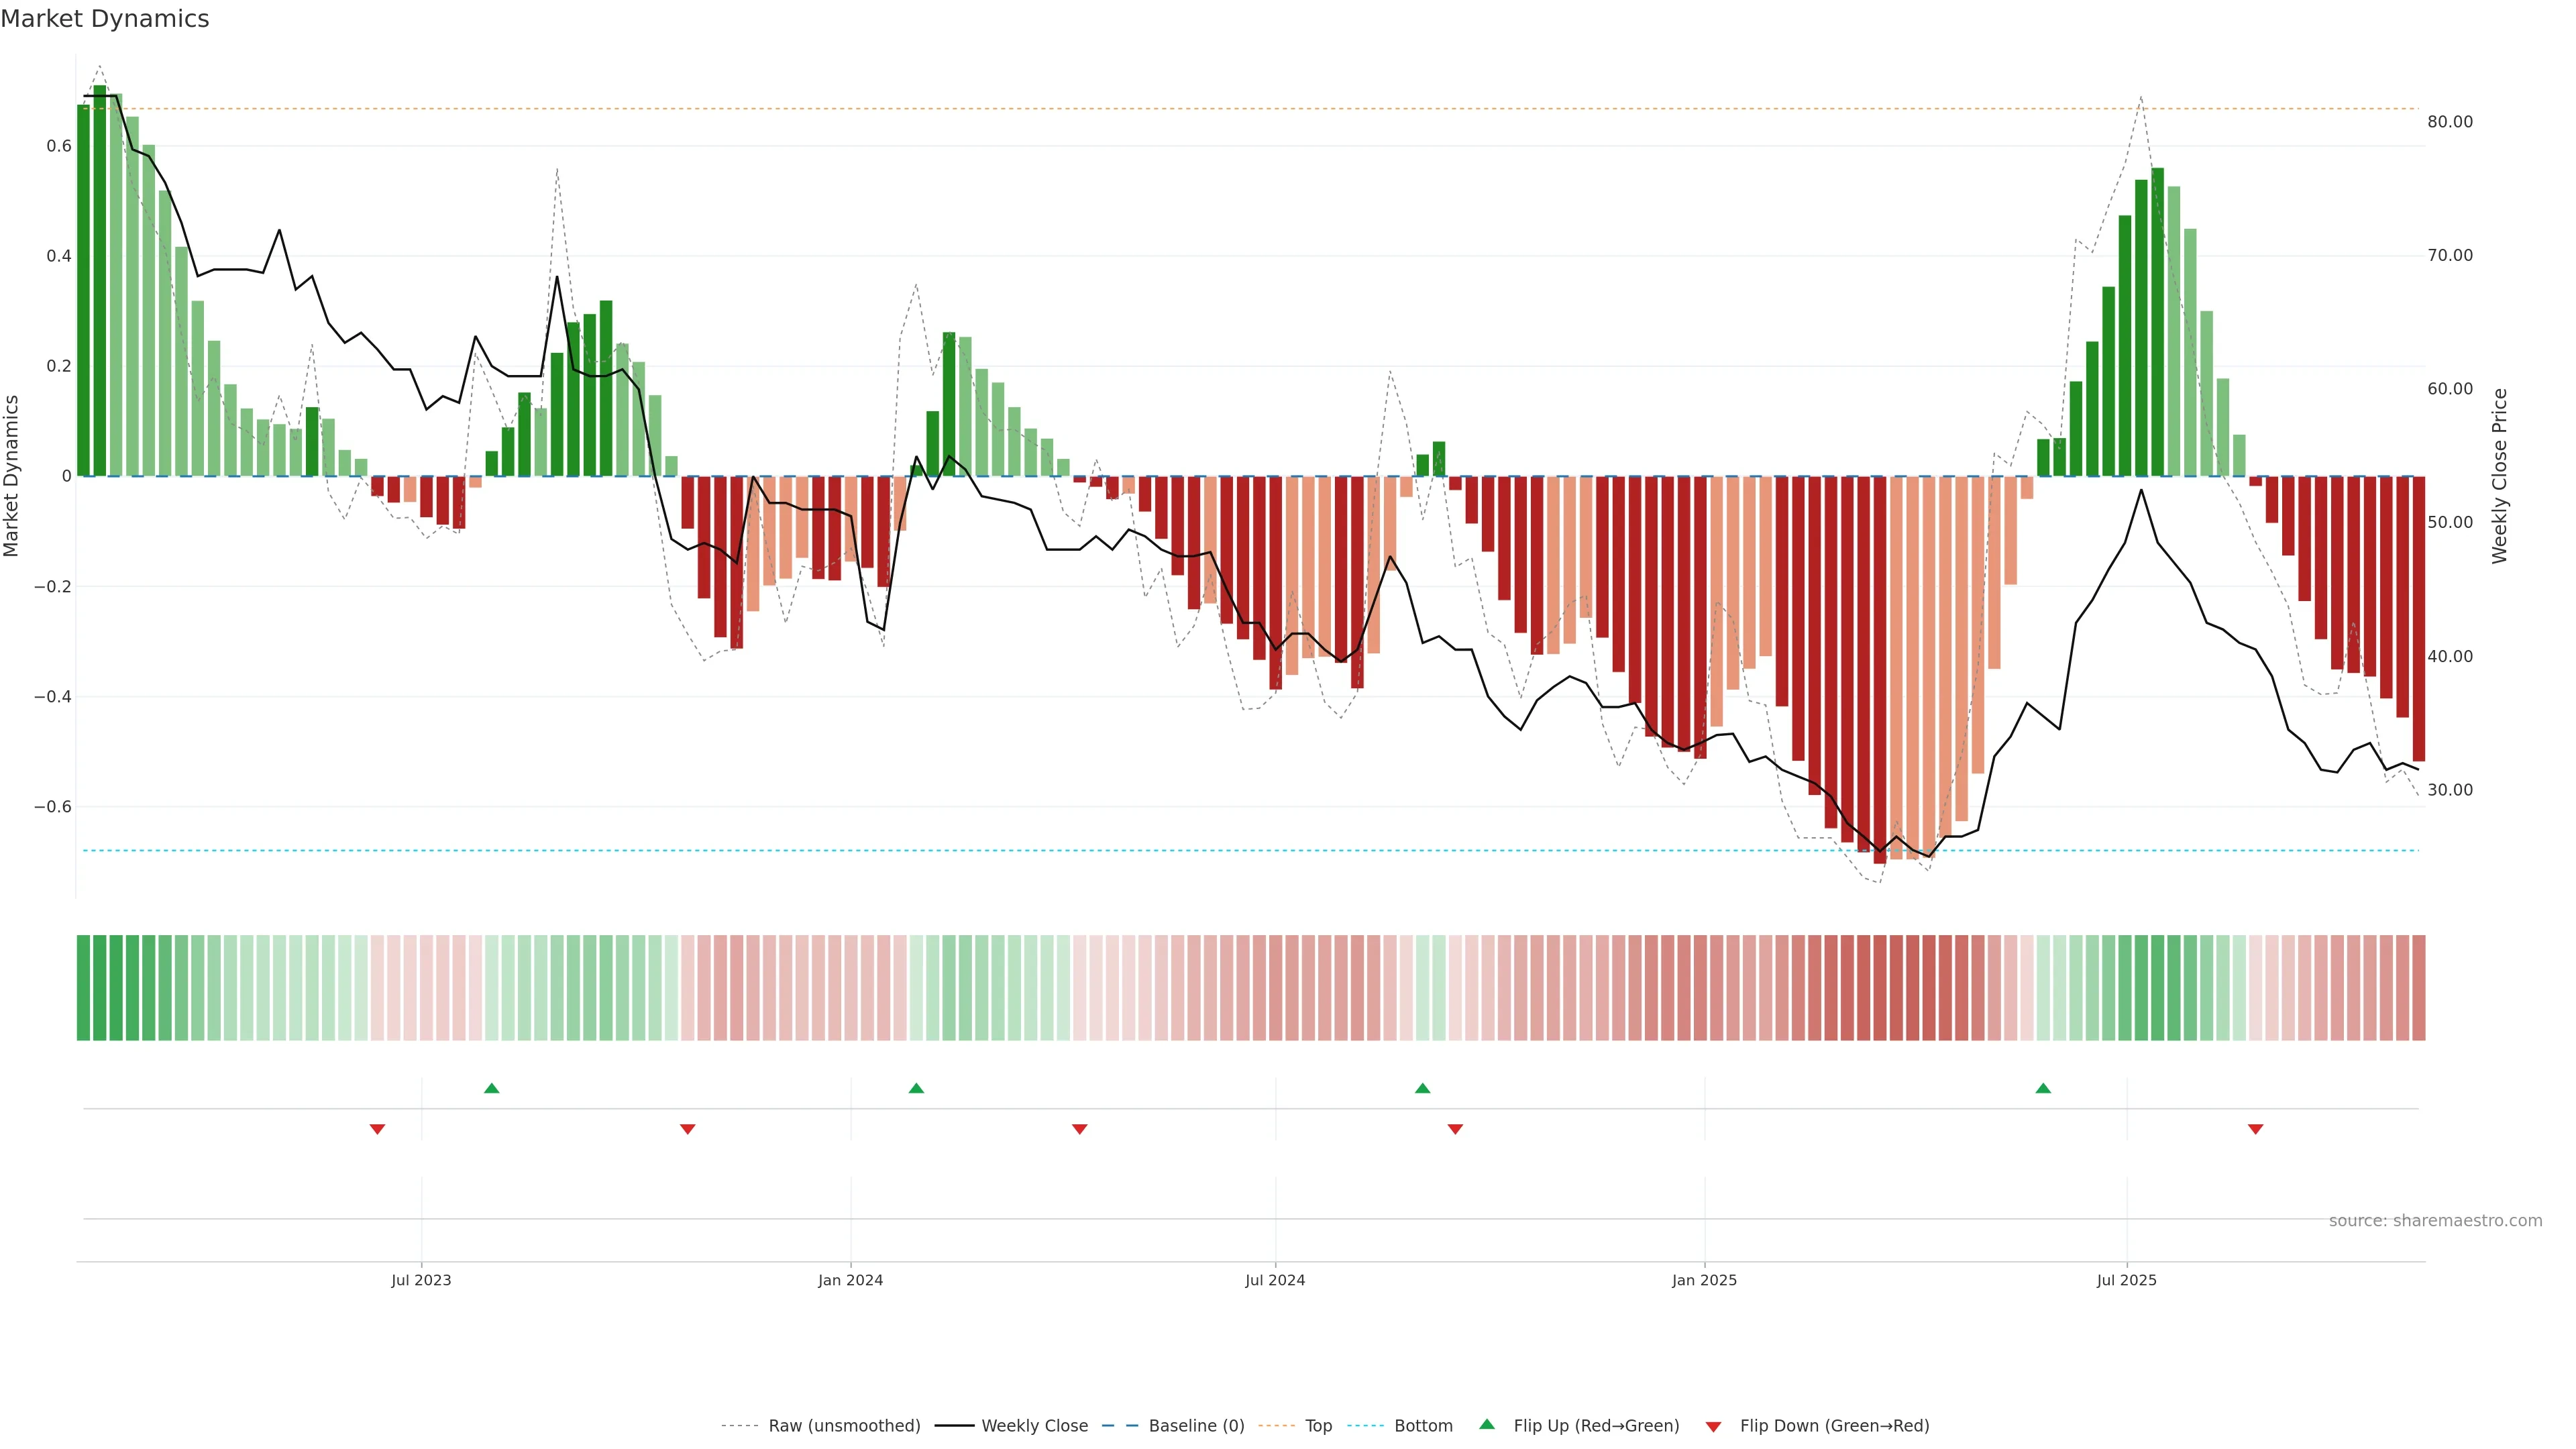Image resolution: width=2576 pixels, height=1449 pixels.
Task: Click the Jan 2025 x-axis label
Action: pos(1704,1280)
